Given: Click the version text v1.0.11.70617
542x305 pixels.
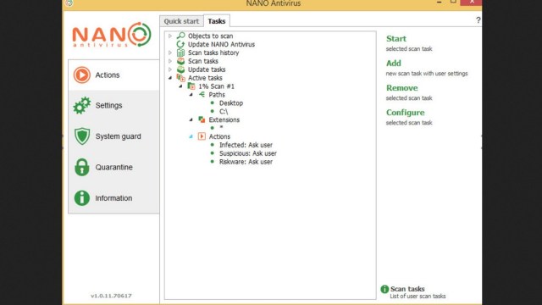Looking at the screenshot, I should 111,296.
